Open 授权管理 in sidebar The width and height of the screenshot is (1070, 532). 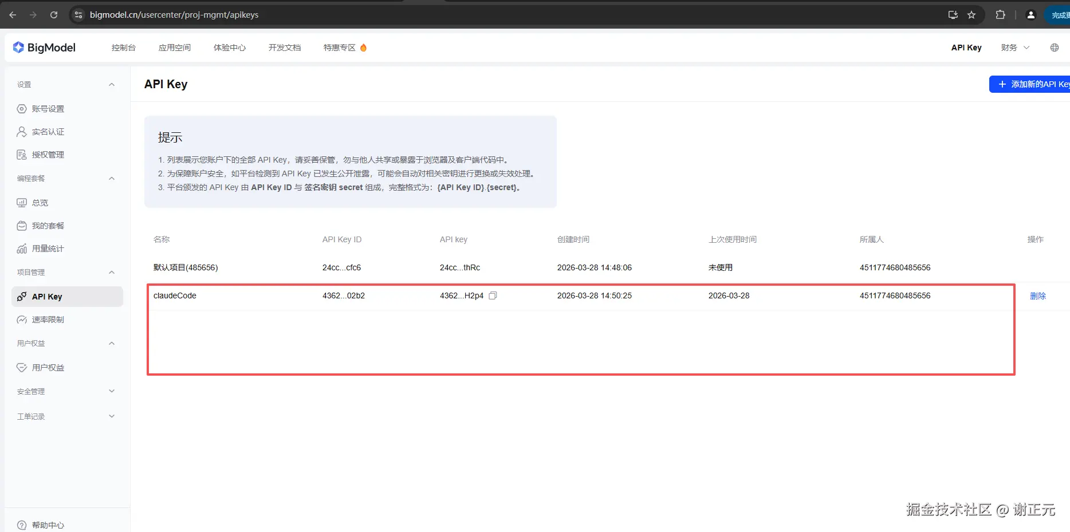point(48,155)
